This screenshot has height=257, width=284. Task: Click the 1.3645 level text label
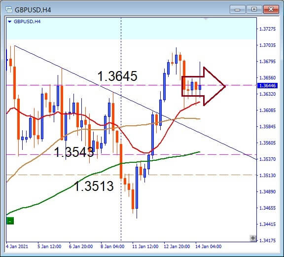pos(117,76)
